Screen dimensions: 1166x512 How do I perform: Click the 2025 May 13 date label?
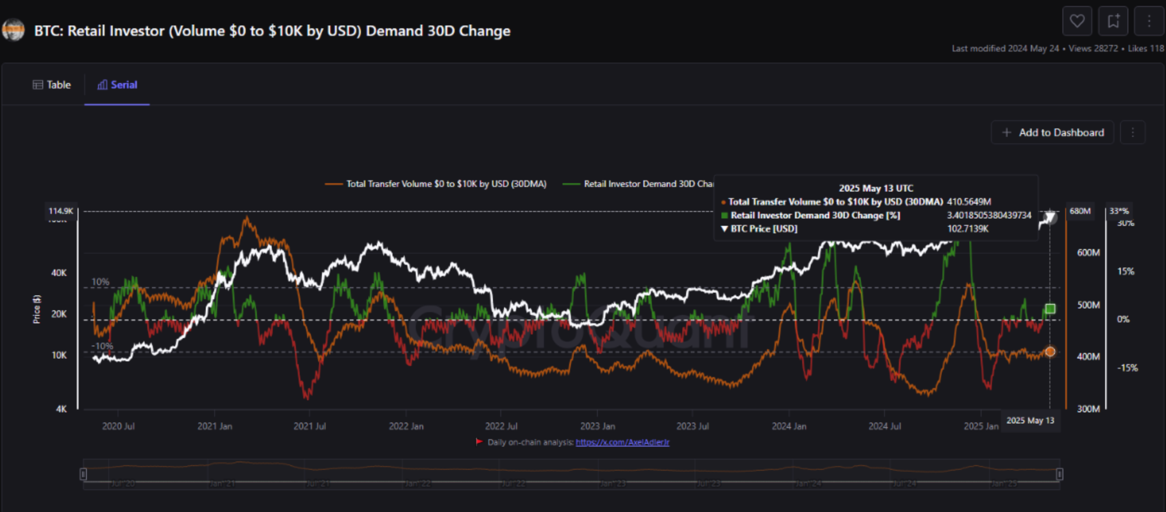(1030, 421)
